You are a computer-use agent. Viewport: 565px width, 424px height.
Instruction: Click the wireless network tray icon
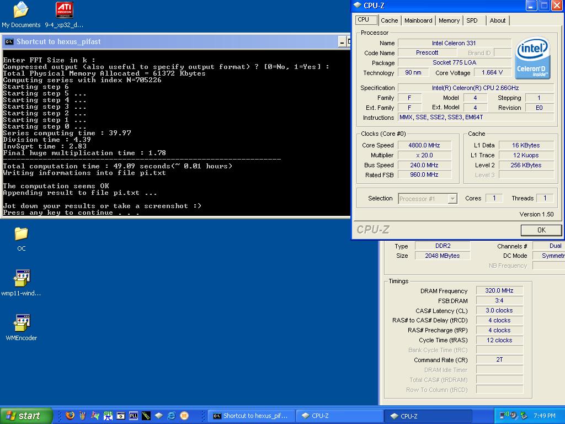tap(503, 416)
